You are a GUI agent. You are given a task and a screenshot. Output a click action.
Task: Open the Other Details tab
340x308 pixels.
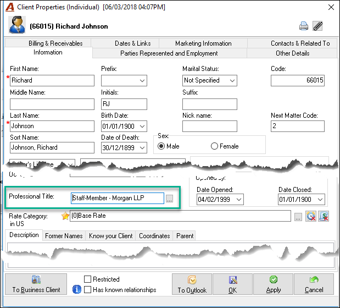point(292,53)
